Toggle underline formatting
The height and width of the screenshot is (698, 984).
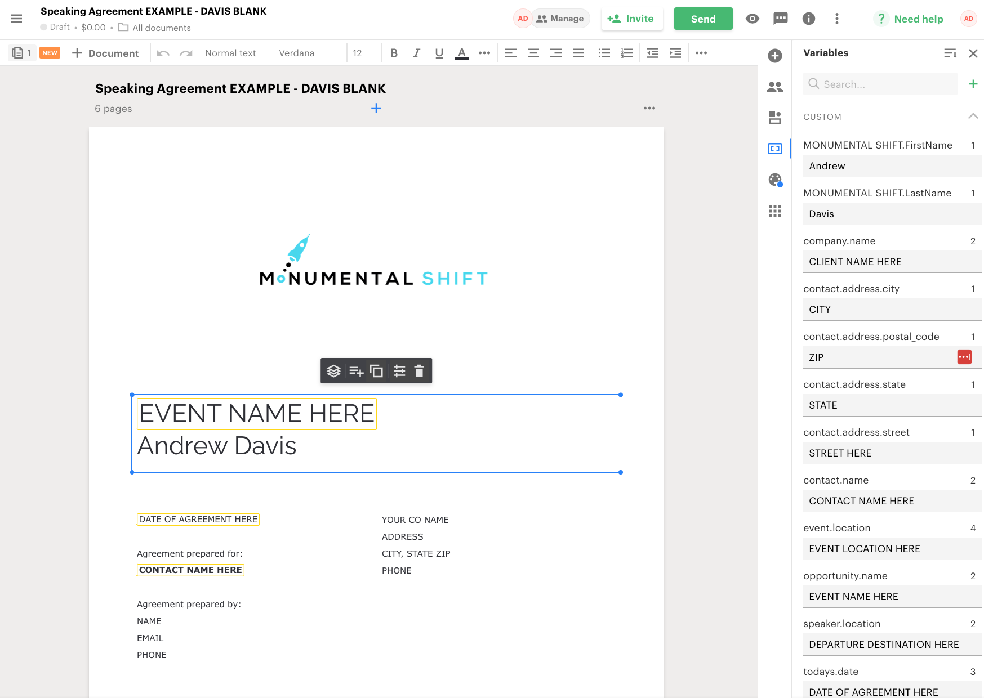pos(439,53)
